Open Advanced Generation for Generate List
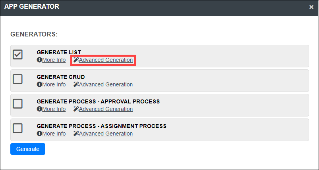Image resolution: width=319 pixels, height=170 pixels. coord(106,60)
